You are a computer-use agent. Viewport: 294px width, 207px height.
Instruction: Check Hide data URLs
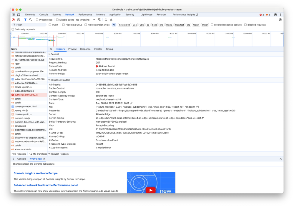pos(63,25)
